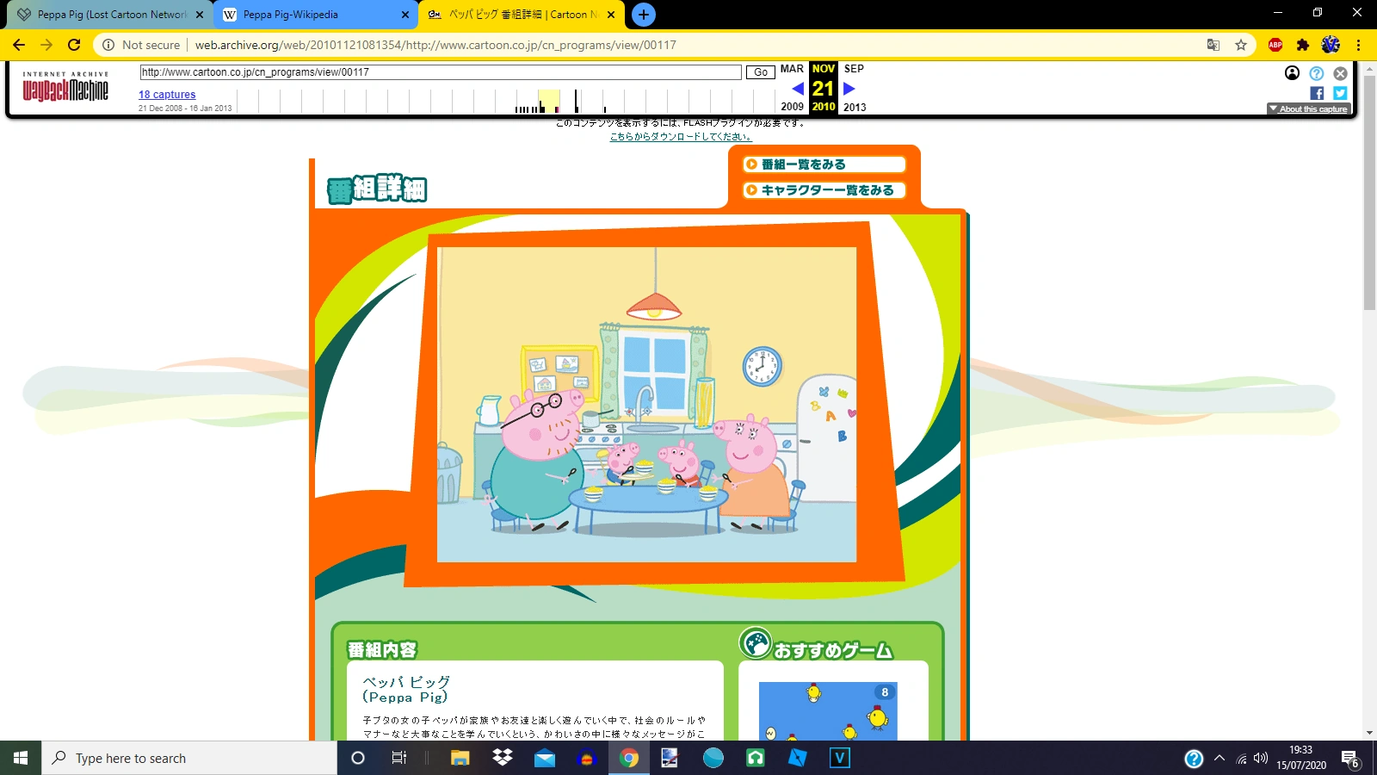Click the キャラクター一覧をみる button
The image size is (1377, 775).
tap(824, 190)
